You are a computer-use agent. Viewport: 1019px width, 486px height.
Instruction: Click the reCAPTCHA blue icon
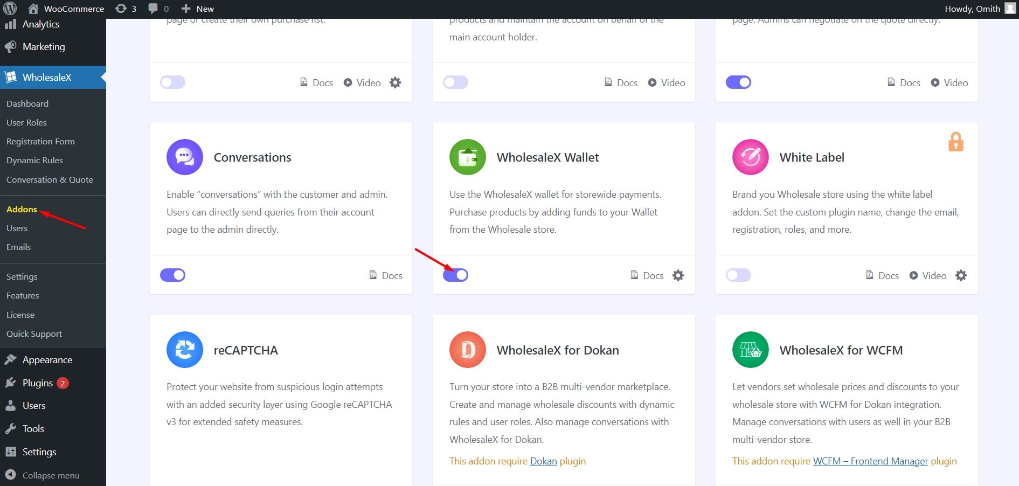coord(185,350)
